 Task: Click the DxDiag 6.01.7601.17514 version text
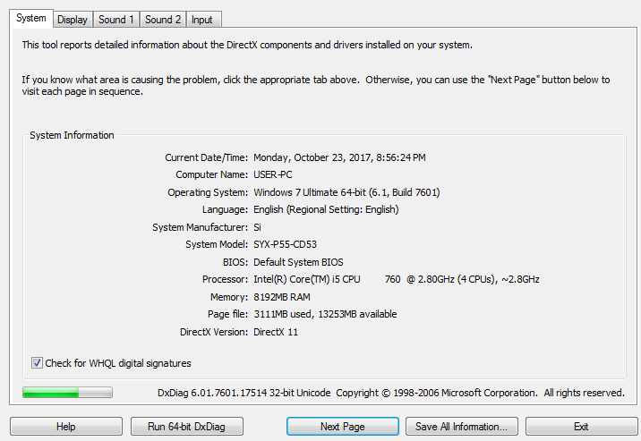pos(244,393)
